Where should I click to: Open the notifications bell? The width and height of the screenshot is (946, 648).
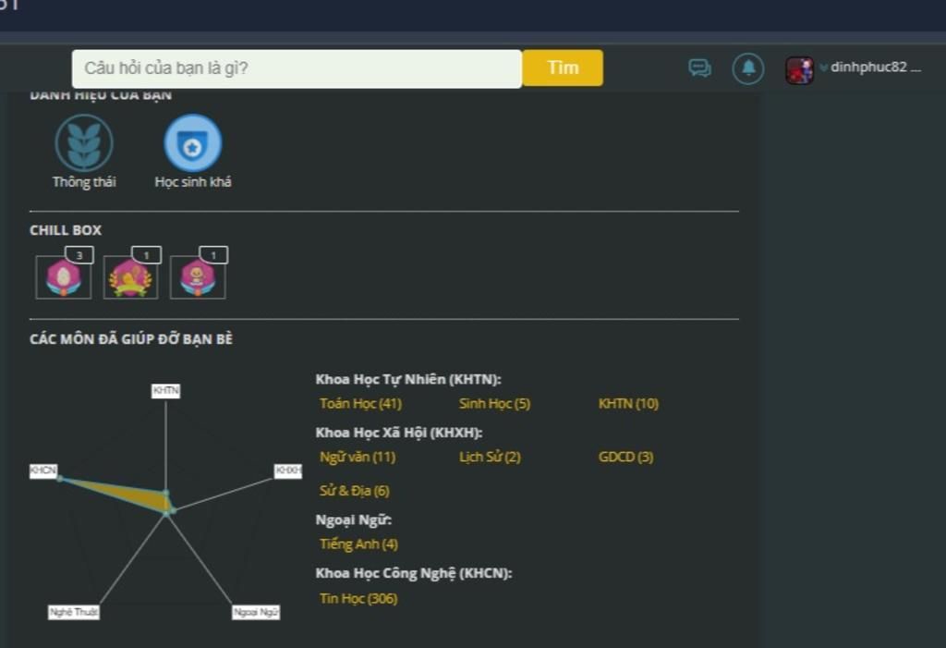pos(748,68)
